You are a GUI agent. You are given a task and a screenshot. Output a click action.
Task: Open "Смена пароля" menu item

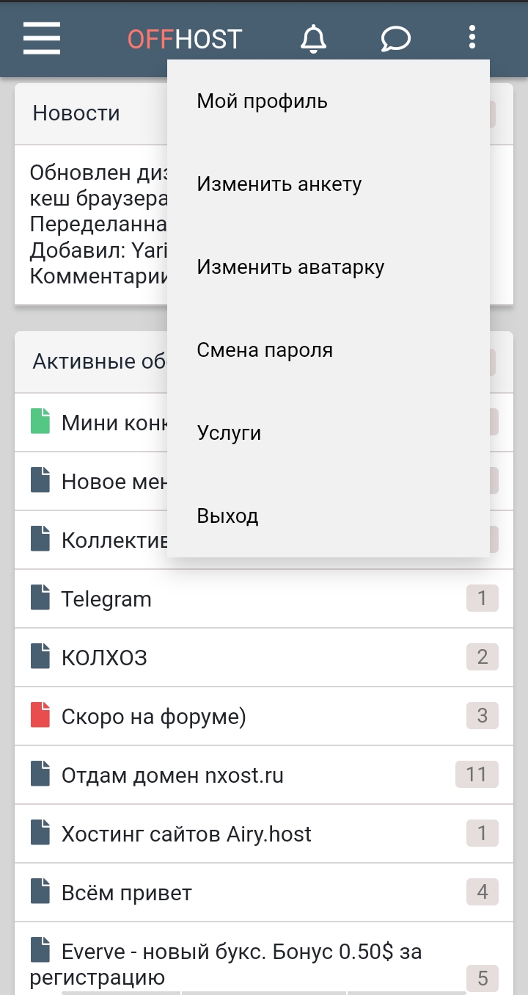click(x=265, y=350)
